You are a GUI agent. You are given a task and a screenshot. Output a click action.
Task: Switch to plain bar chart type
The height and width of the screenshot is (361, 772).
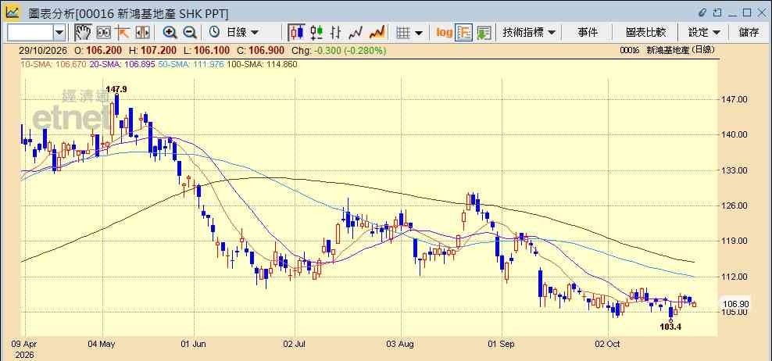click(x=336, y=33)
